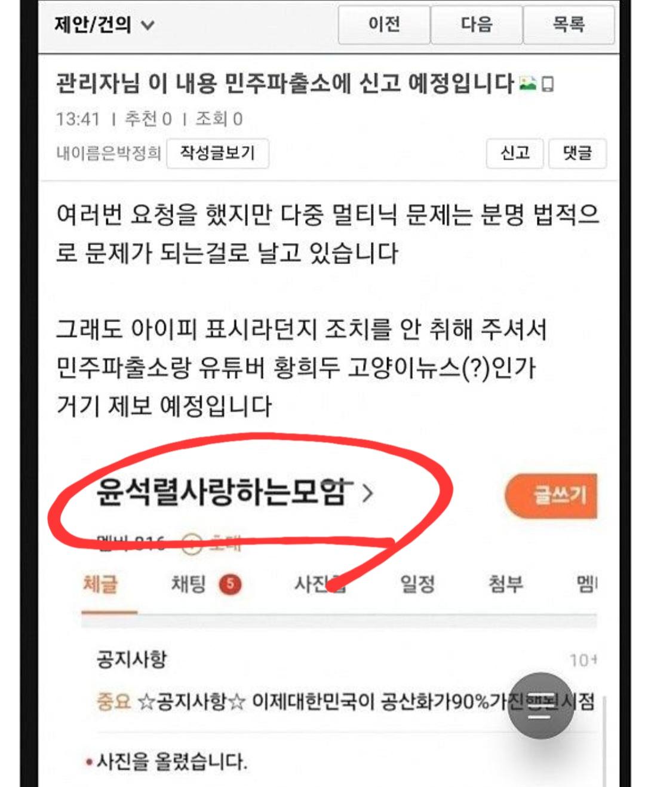Select the 체글 tab

pyautogui.click(x=100, y=584)
